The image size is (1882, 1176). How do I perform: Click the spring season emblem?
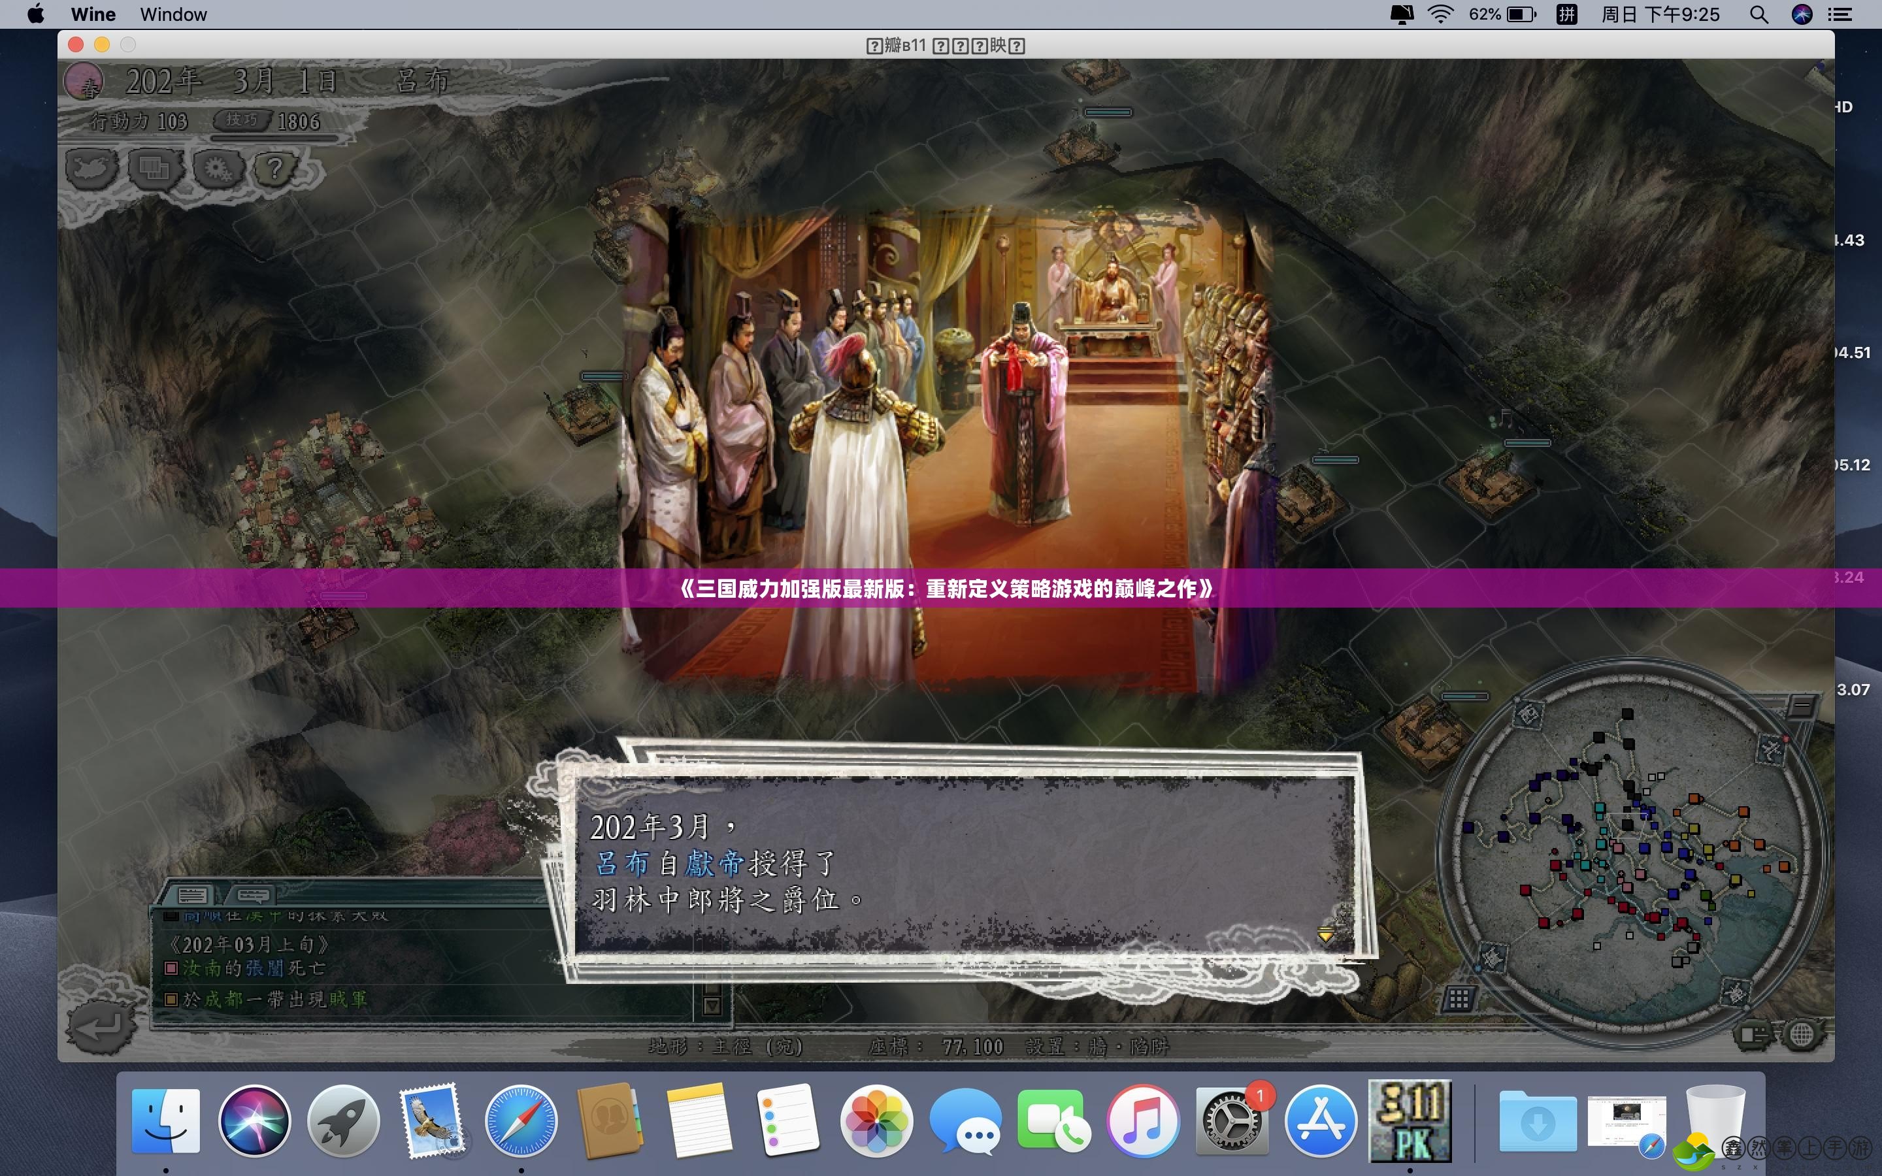(x=84, y=82)
